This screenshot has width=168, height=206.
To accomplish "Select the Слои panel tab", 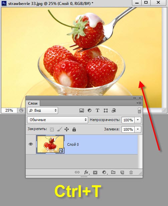I will 33,103.
